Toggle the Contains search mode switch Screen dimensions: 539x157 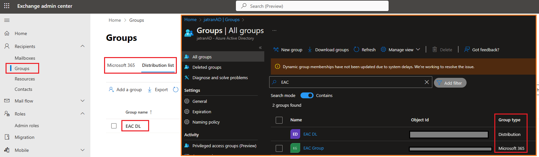(307, 95)
